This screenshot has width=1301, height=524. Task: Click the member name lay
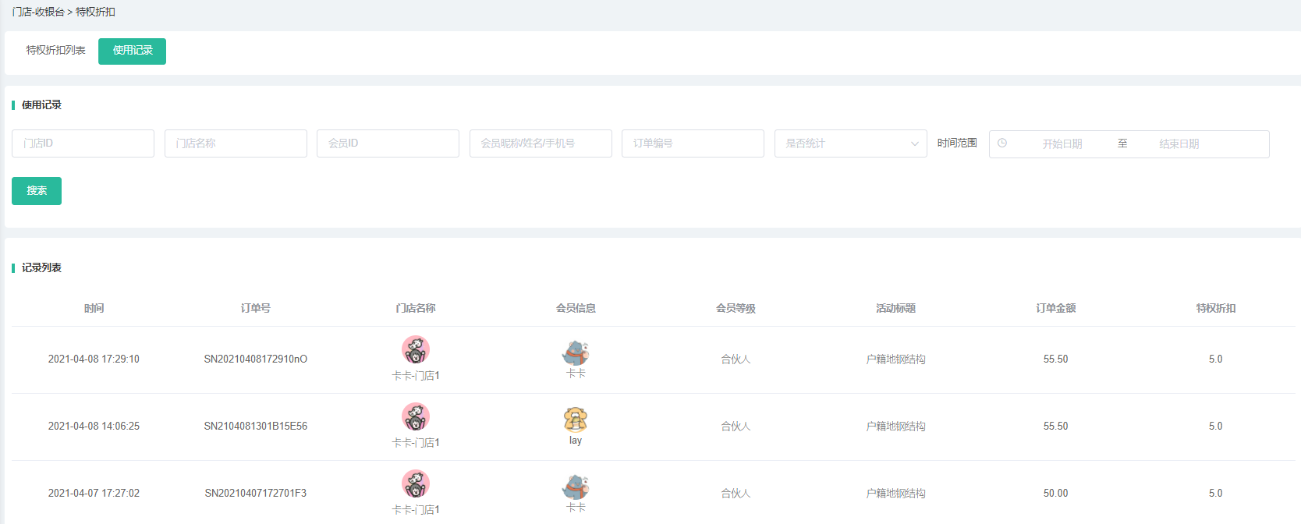[x=576, y=441]
